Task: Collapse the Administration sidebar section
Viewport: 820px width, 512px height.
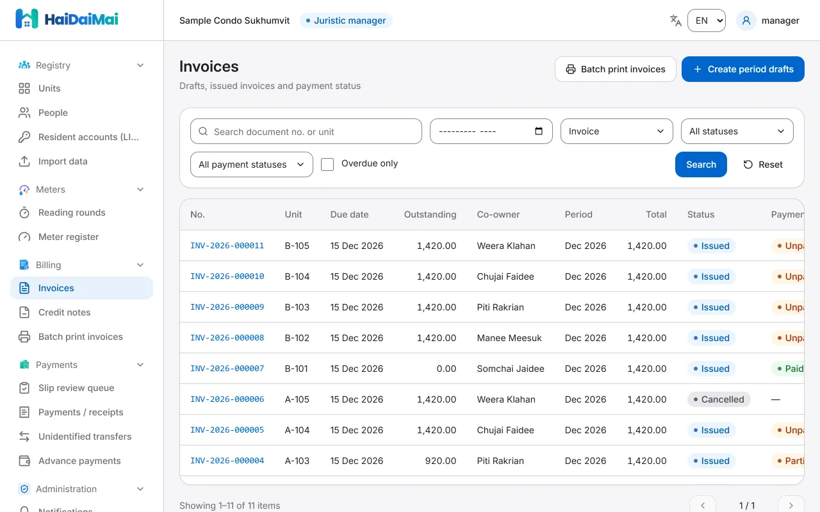Action: [x=141, y=489]
